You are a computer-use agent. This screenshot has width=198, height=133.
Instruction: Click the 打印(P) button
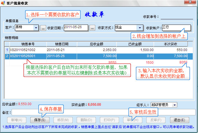point(109,120)
